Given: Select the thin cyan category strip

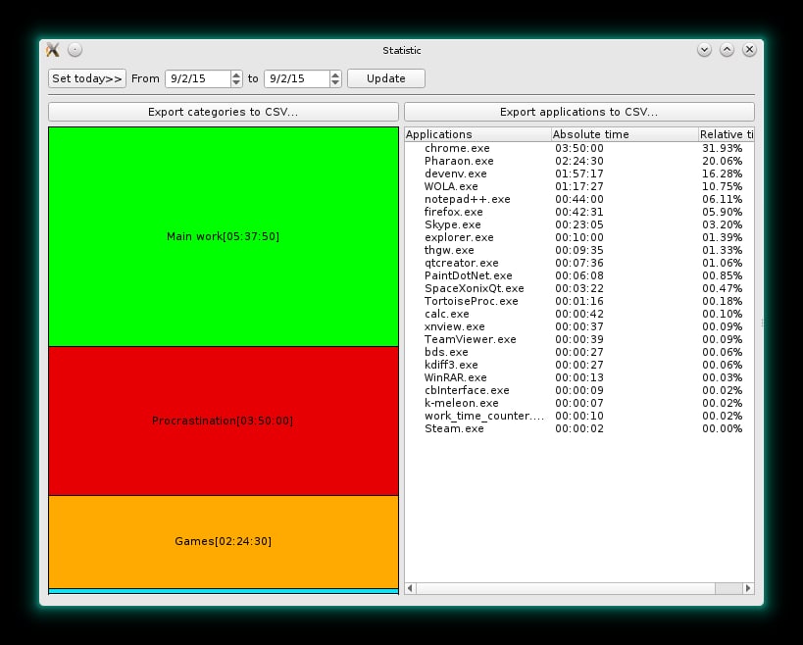Looking at the screenshot, I should click(224, 591).
